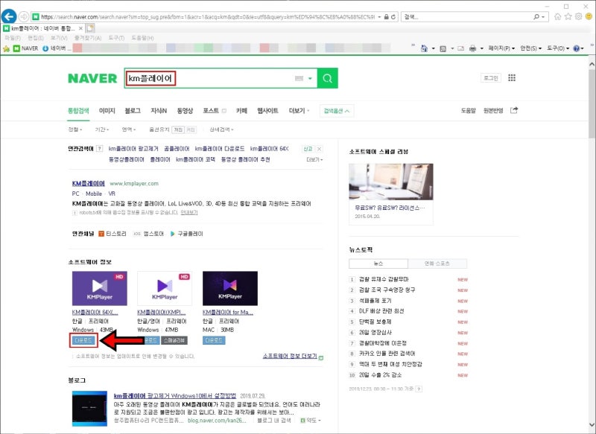Image resolution: width=596 pixels, height=434 pixels.
Task: Click the read mail icon in command bar
Action: coord(460,48)
